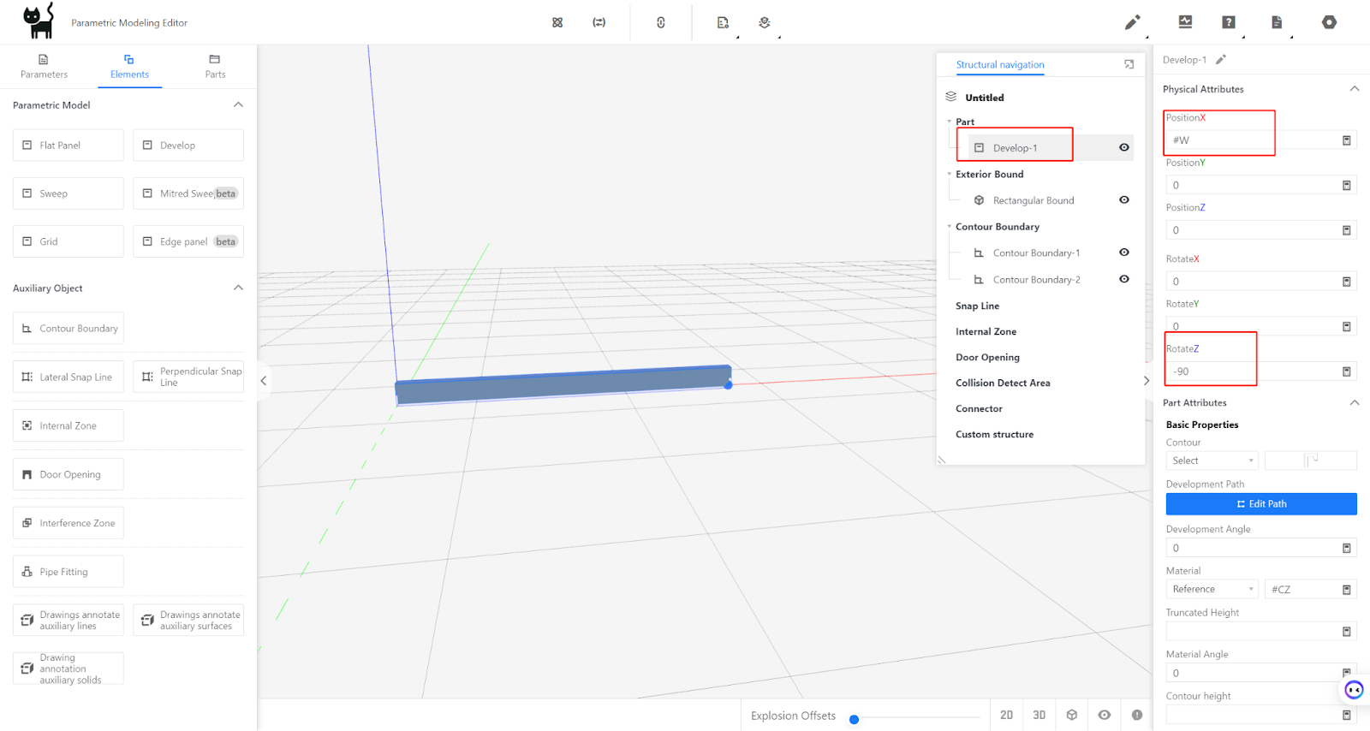Switch to the Parameters tab
Viewport: 1370px width, 731px height.
click(44, 67)
